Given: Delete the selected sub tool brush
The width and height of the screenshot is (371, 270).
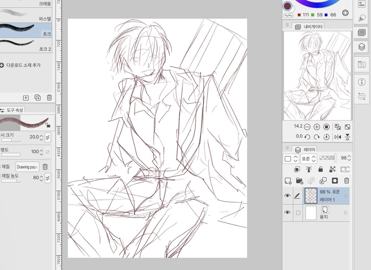Looking at the screenshot, I should [x=49, y=98].
